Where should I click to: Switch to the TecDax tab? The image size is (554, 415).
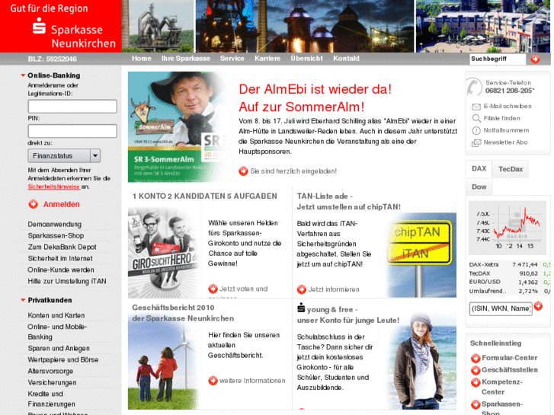point(511,169)
